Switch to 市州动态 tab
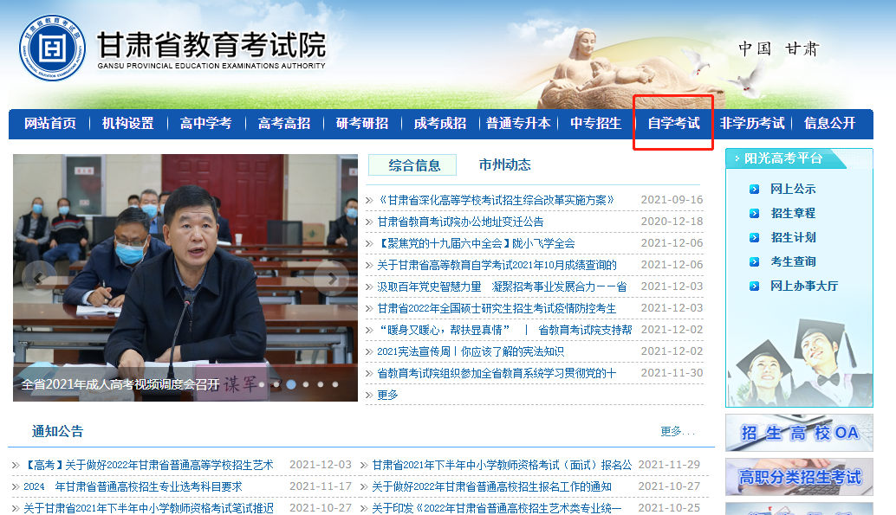 pyautogui.click(x=504, y=165)
